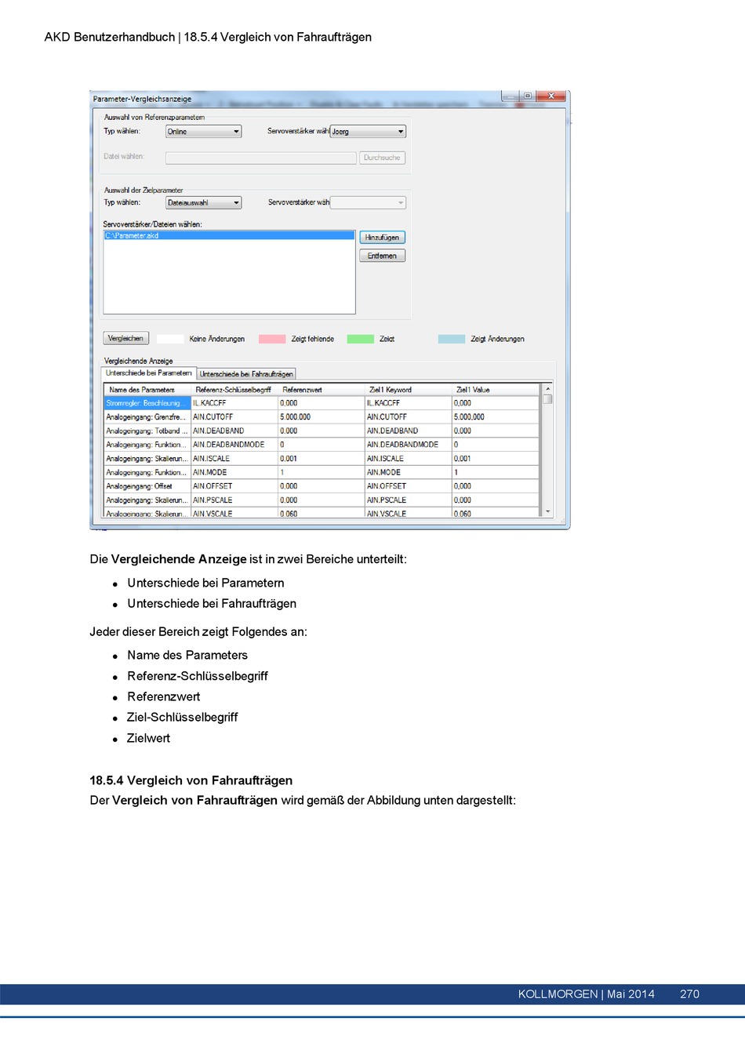The height and width of the screenshot is (1054, 745).
Task: Click the white Keine Änderungen color swatch
Action: pyautogui.click(x=170, y=339)
